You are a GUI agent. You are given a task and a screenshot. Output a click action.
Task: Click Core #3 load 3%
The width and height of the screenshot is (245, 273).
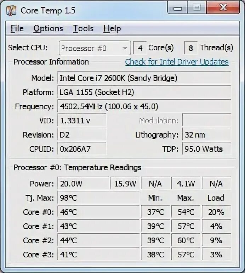point(216,255)
